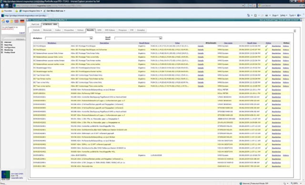
Task: Switch to the Materials tab
Action: (47, 30)
